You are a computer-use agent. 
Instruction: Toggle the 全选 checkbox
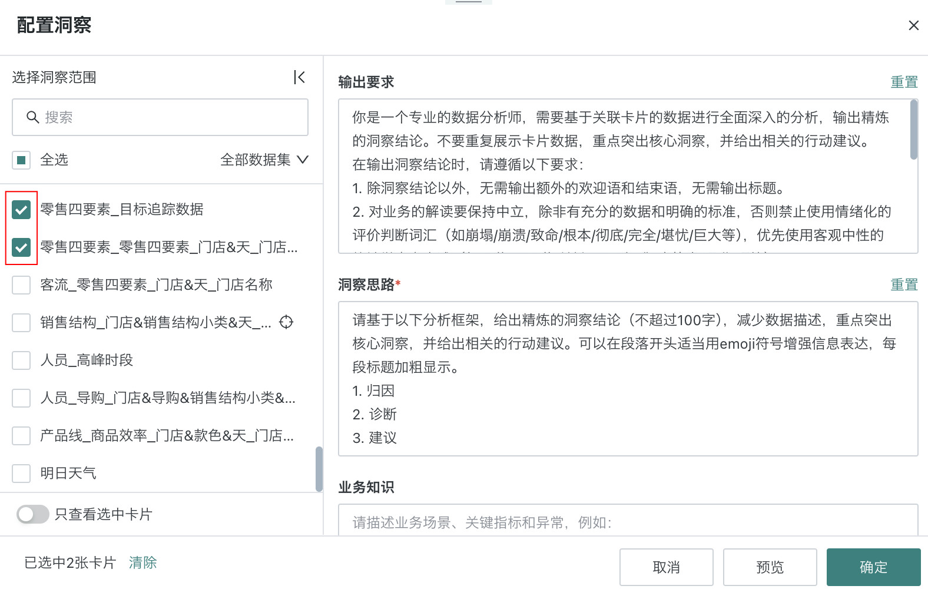pos(21,160)
